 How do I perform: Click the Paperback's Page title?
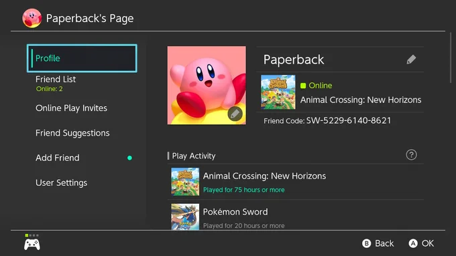click(x=90, y=18)
